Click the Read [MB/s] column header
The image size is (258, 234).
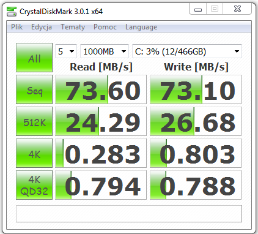tap(101, 67)
